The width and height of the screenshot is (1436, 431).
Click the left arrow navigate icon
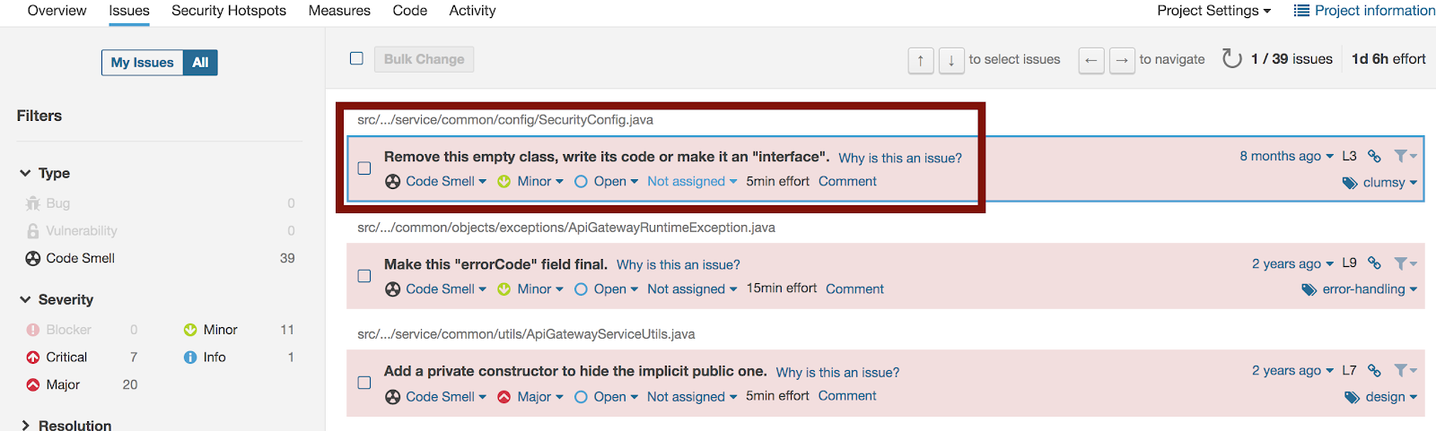1090,60
